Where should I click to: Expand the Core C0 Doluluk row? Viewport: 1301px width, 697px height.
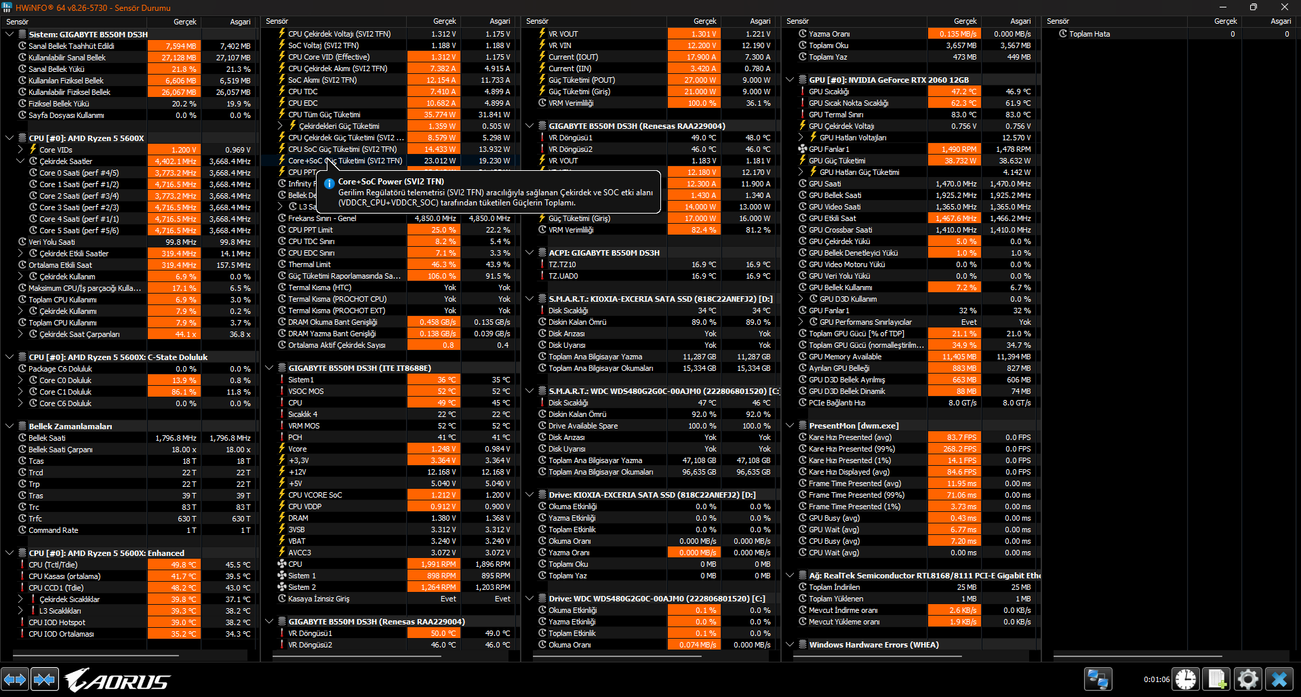point(20,380)
